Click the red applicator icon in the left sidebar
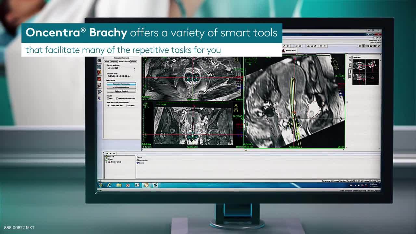The image size is (416, 234). (99, 79)
